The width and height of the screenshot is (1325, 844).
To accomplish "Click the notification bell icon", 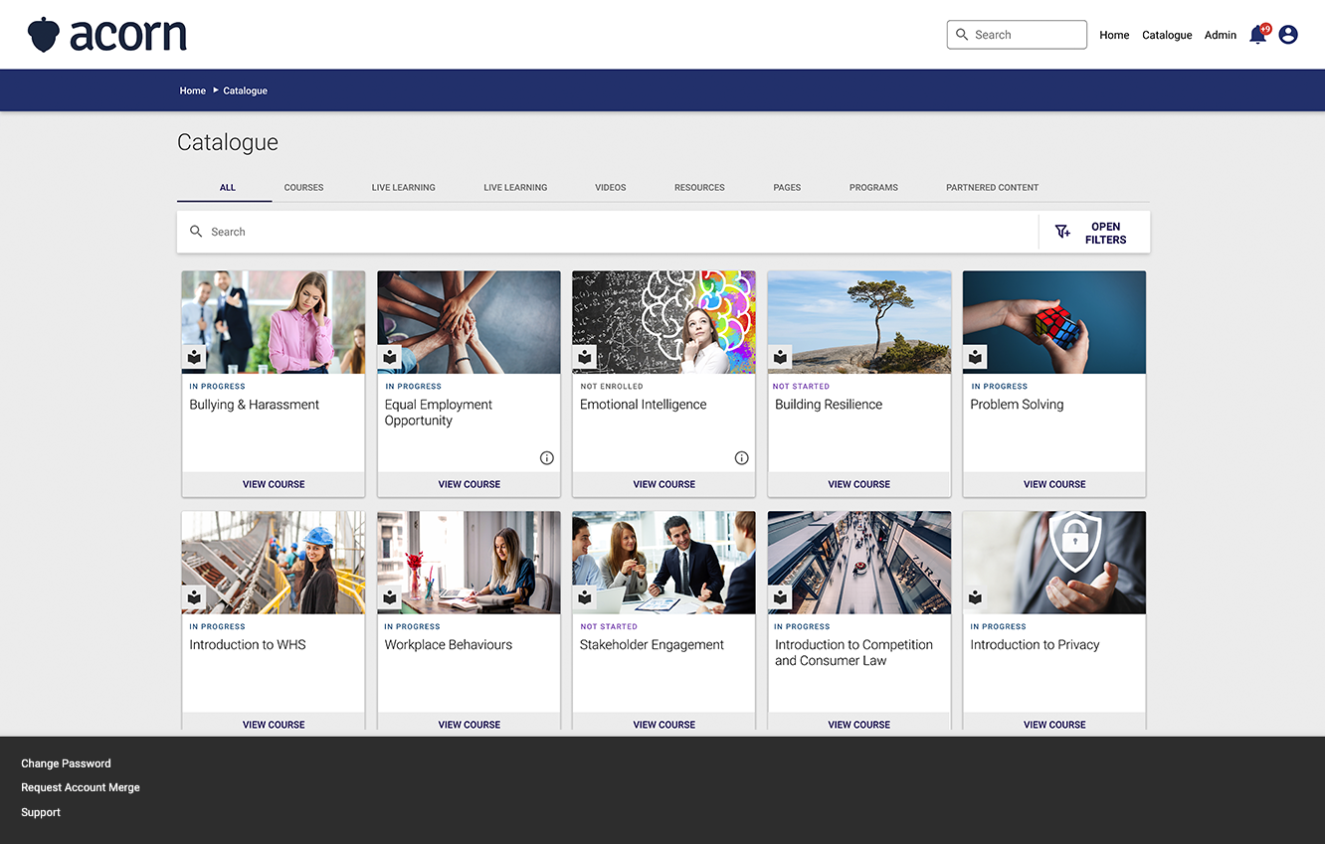I will coord(1256,34).
